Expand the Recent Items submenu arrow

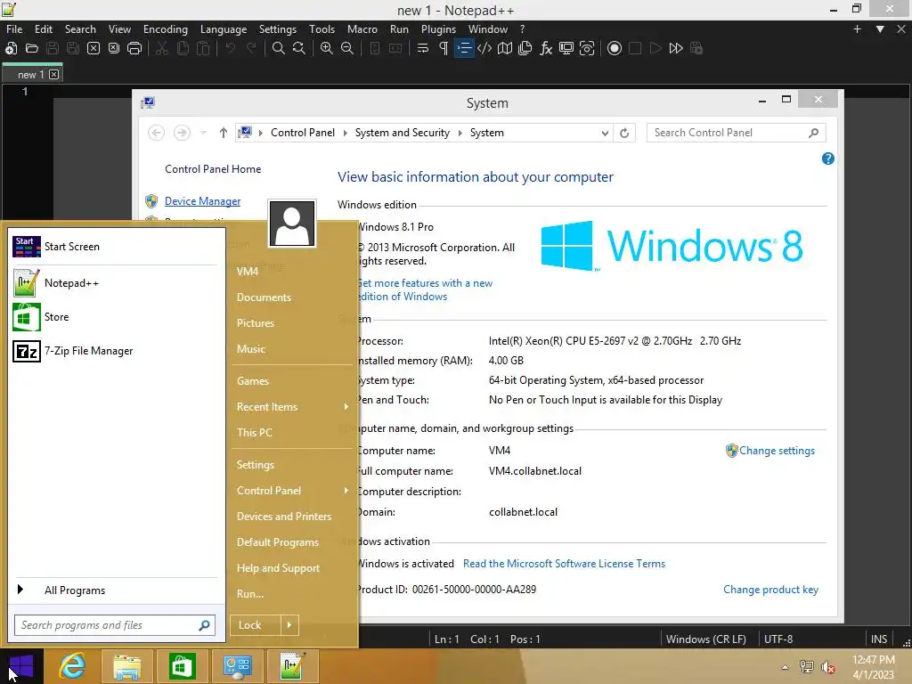tap(346, 406)
